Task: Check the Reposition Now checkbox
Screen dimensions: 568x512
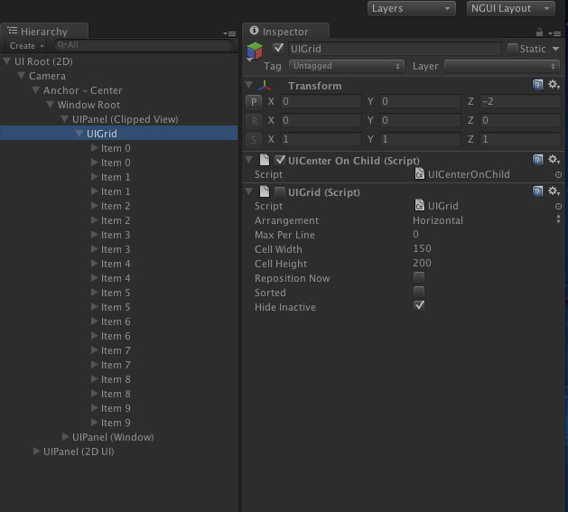Action: 419,277
